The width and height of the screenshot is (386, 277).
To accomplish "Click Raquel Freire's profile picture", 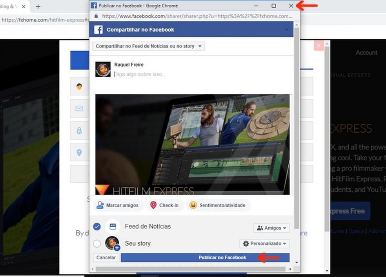I will click(103, 69).
